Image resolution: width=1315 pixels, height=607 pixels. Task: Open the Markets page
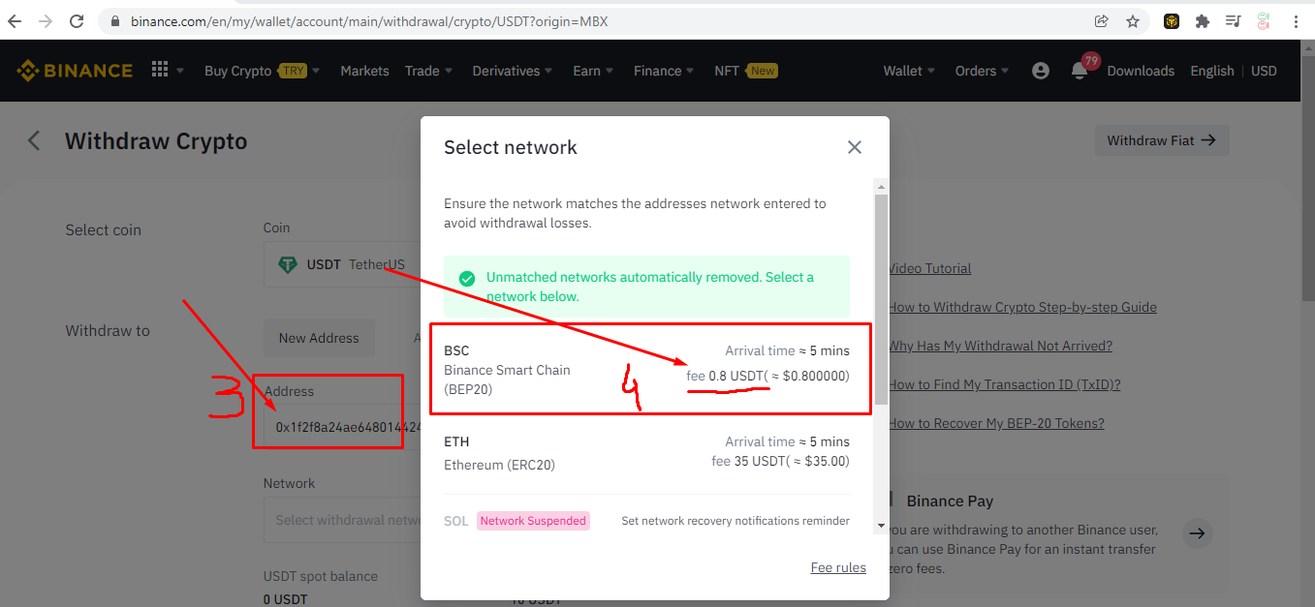364,71
